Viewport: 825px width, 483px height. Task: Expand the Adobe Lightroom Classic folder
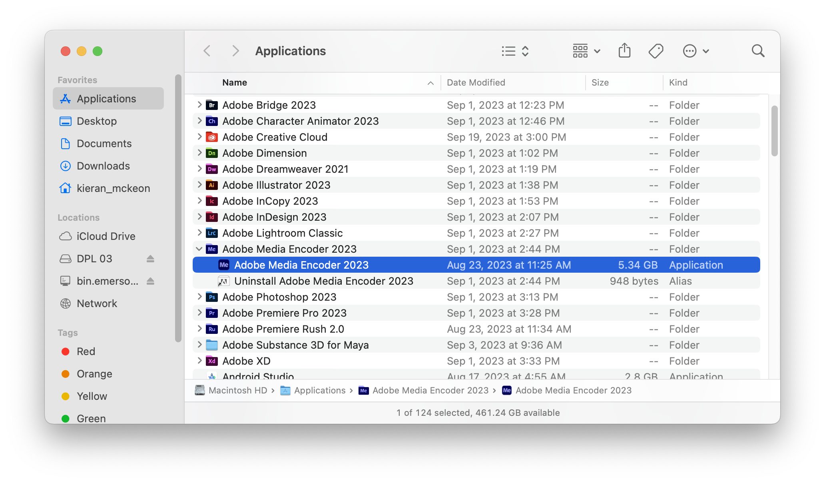(x=199, y=233)
